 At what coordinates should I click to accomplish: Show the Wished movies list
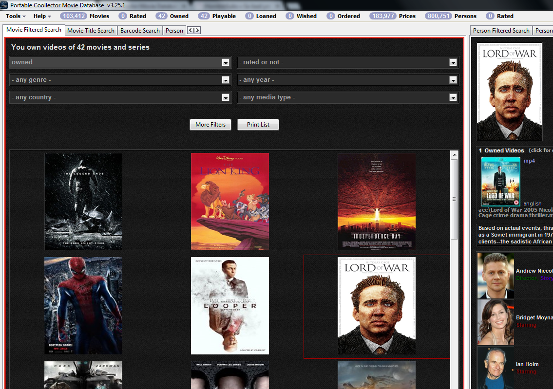(x=301, y=16)
